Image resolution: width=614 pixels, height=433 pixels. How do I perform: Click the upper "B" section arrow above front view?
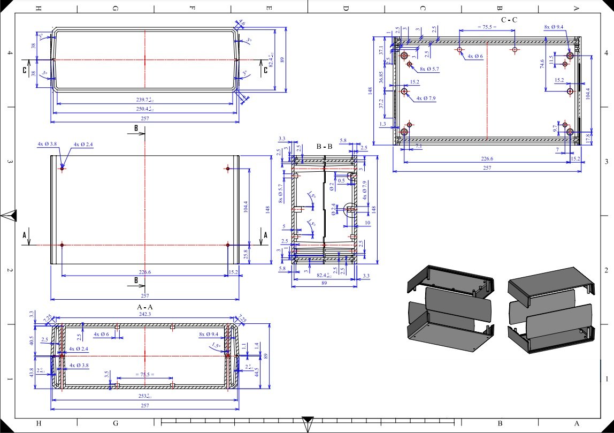[x=137, y=130]
